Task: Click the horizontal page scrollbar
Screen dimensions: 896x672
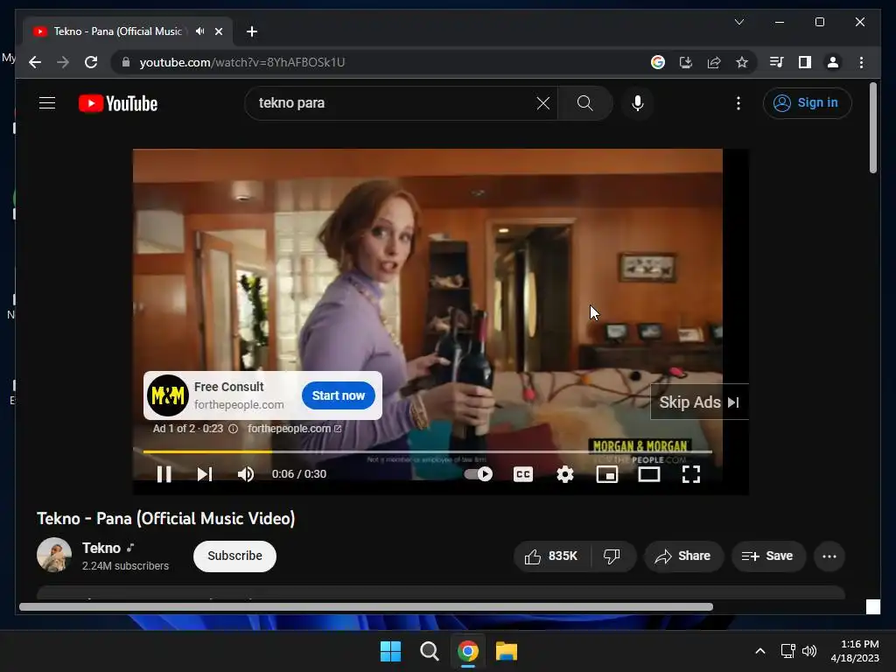Action: pyautogui.click(x=366, y=607)
